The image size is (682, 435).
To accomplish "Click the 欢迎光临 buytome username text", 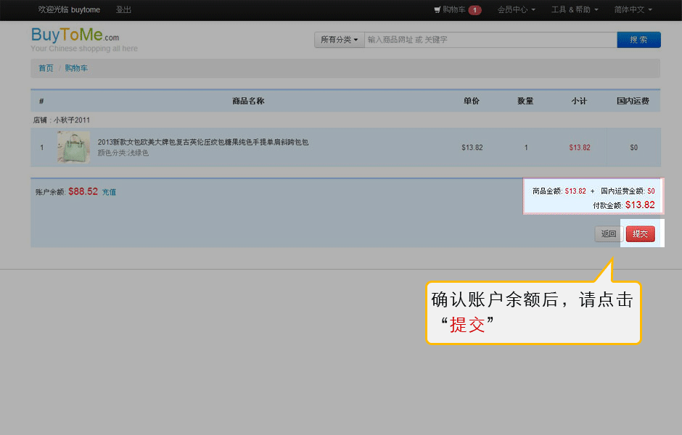I will (x=69, y=10).
